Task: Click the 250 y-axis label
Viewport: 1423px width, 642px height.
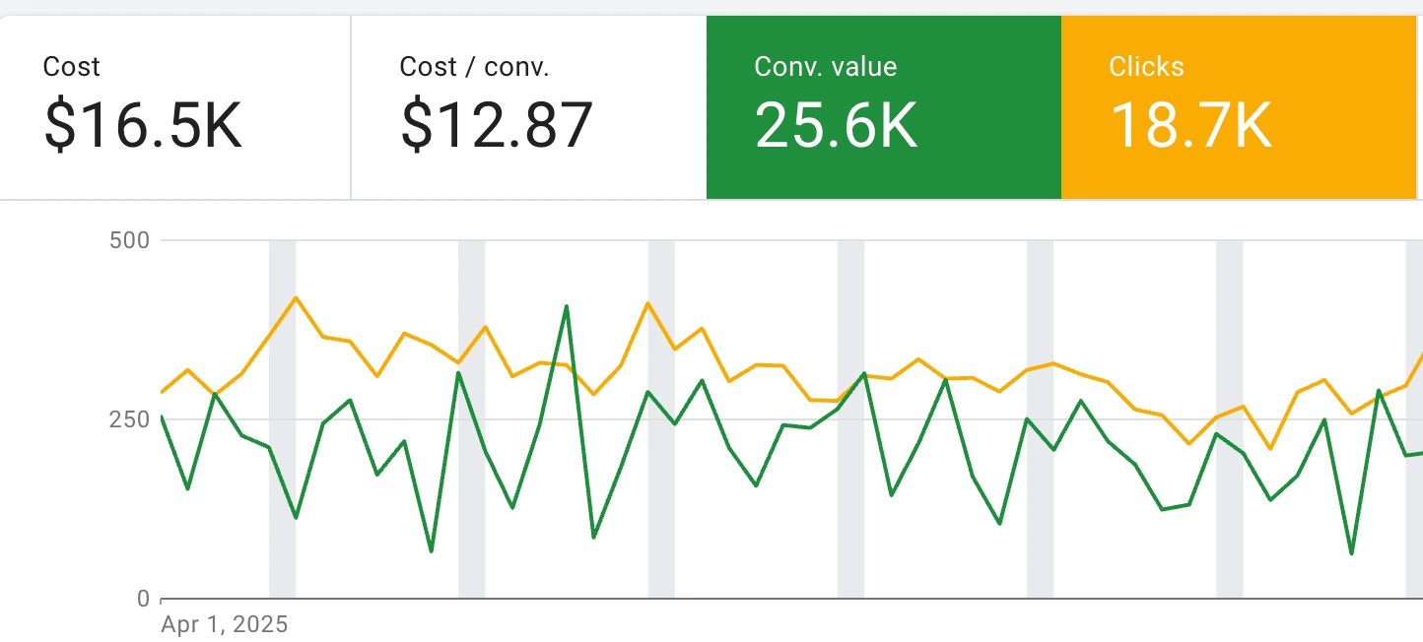Action: coord(130,419)
